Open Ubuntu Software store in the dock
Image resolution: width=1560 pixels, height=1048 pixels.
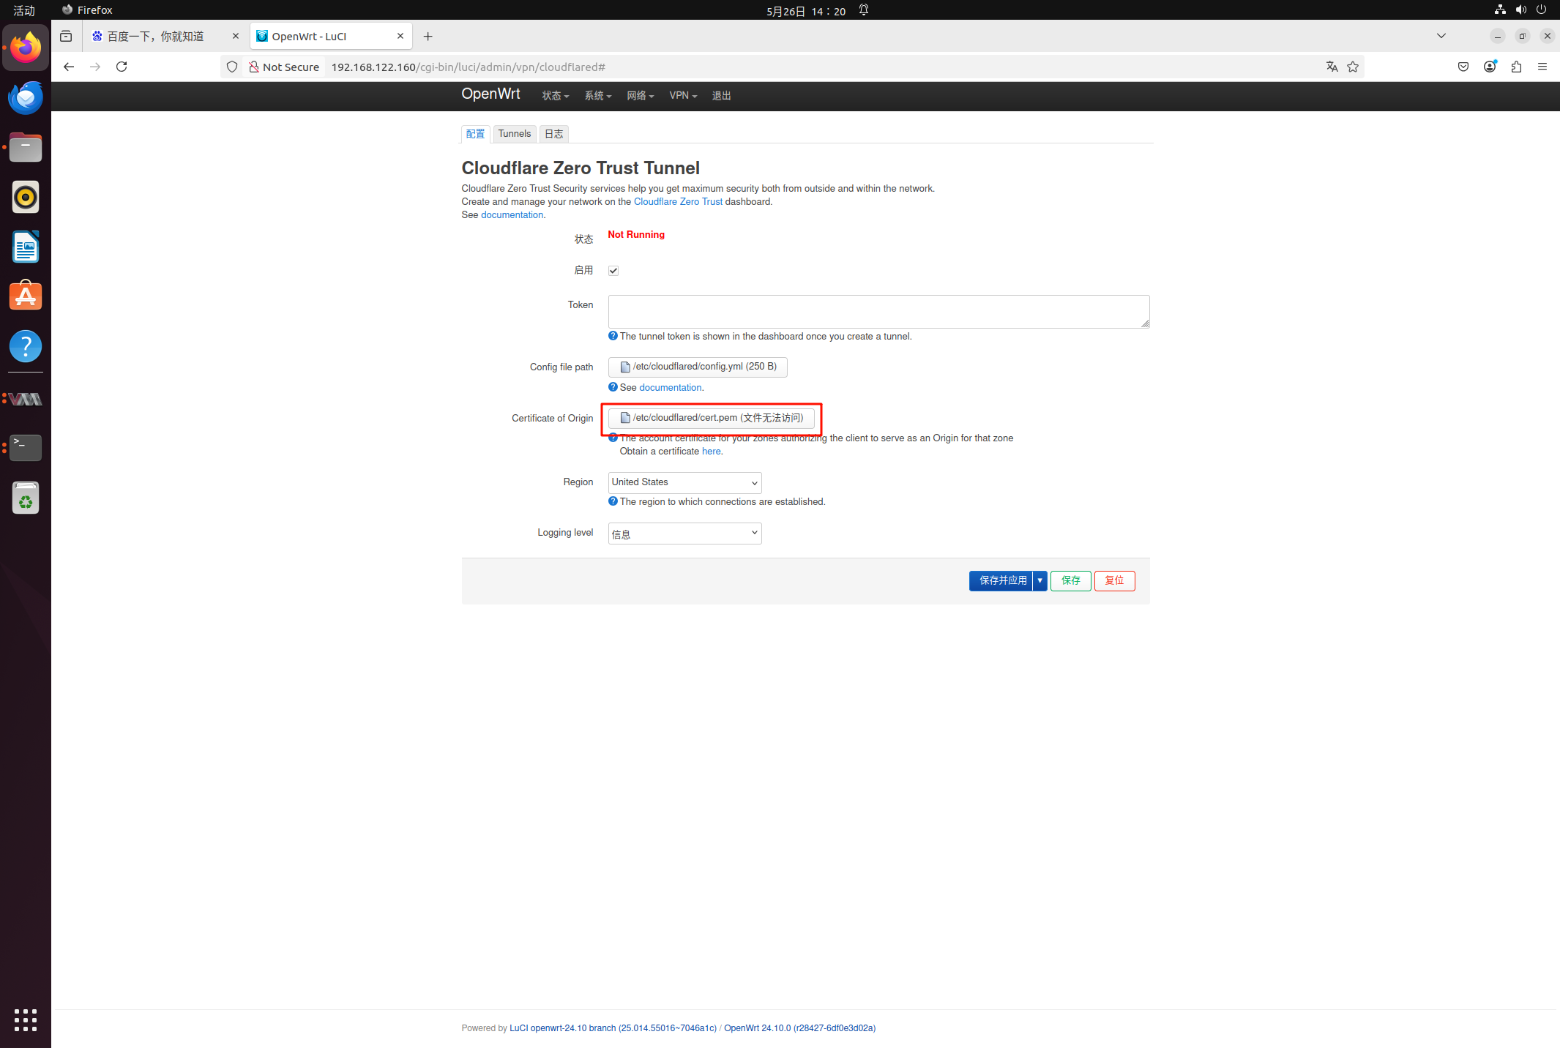pyautogui.click(x=26, y=296)
